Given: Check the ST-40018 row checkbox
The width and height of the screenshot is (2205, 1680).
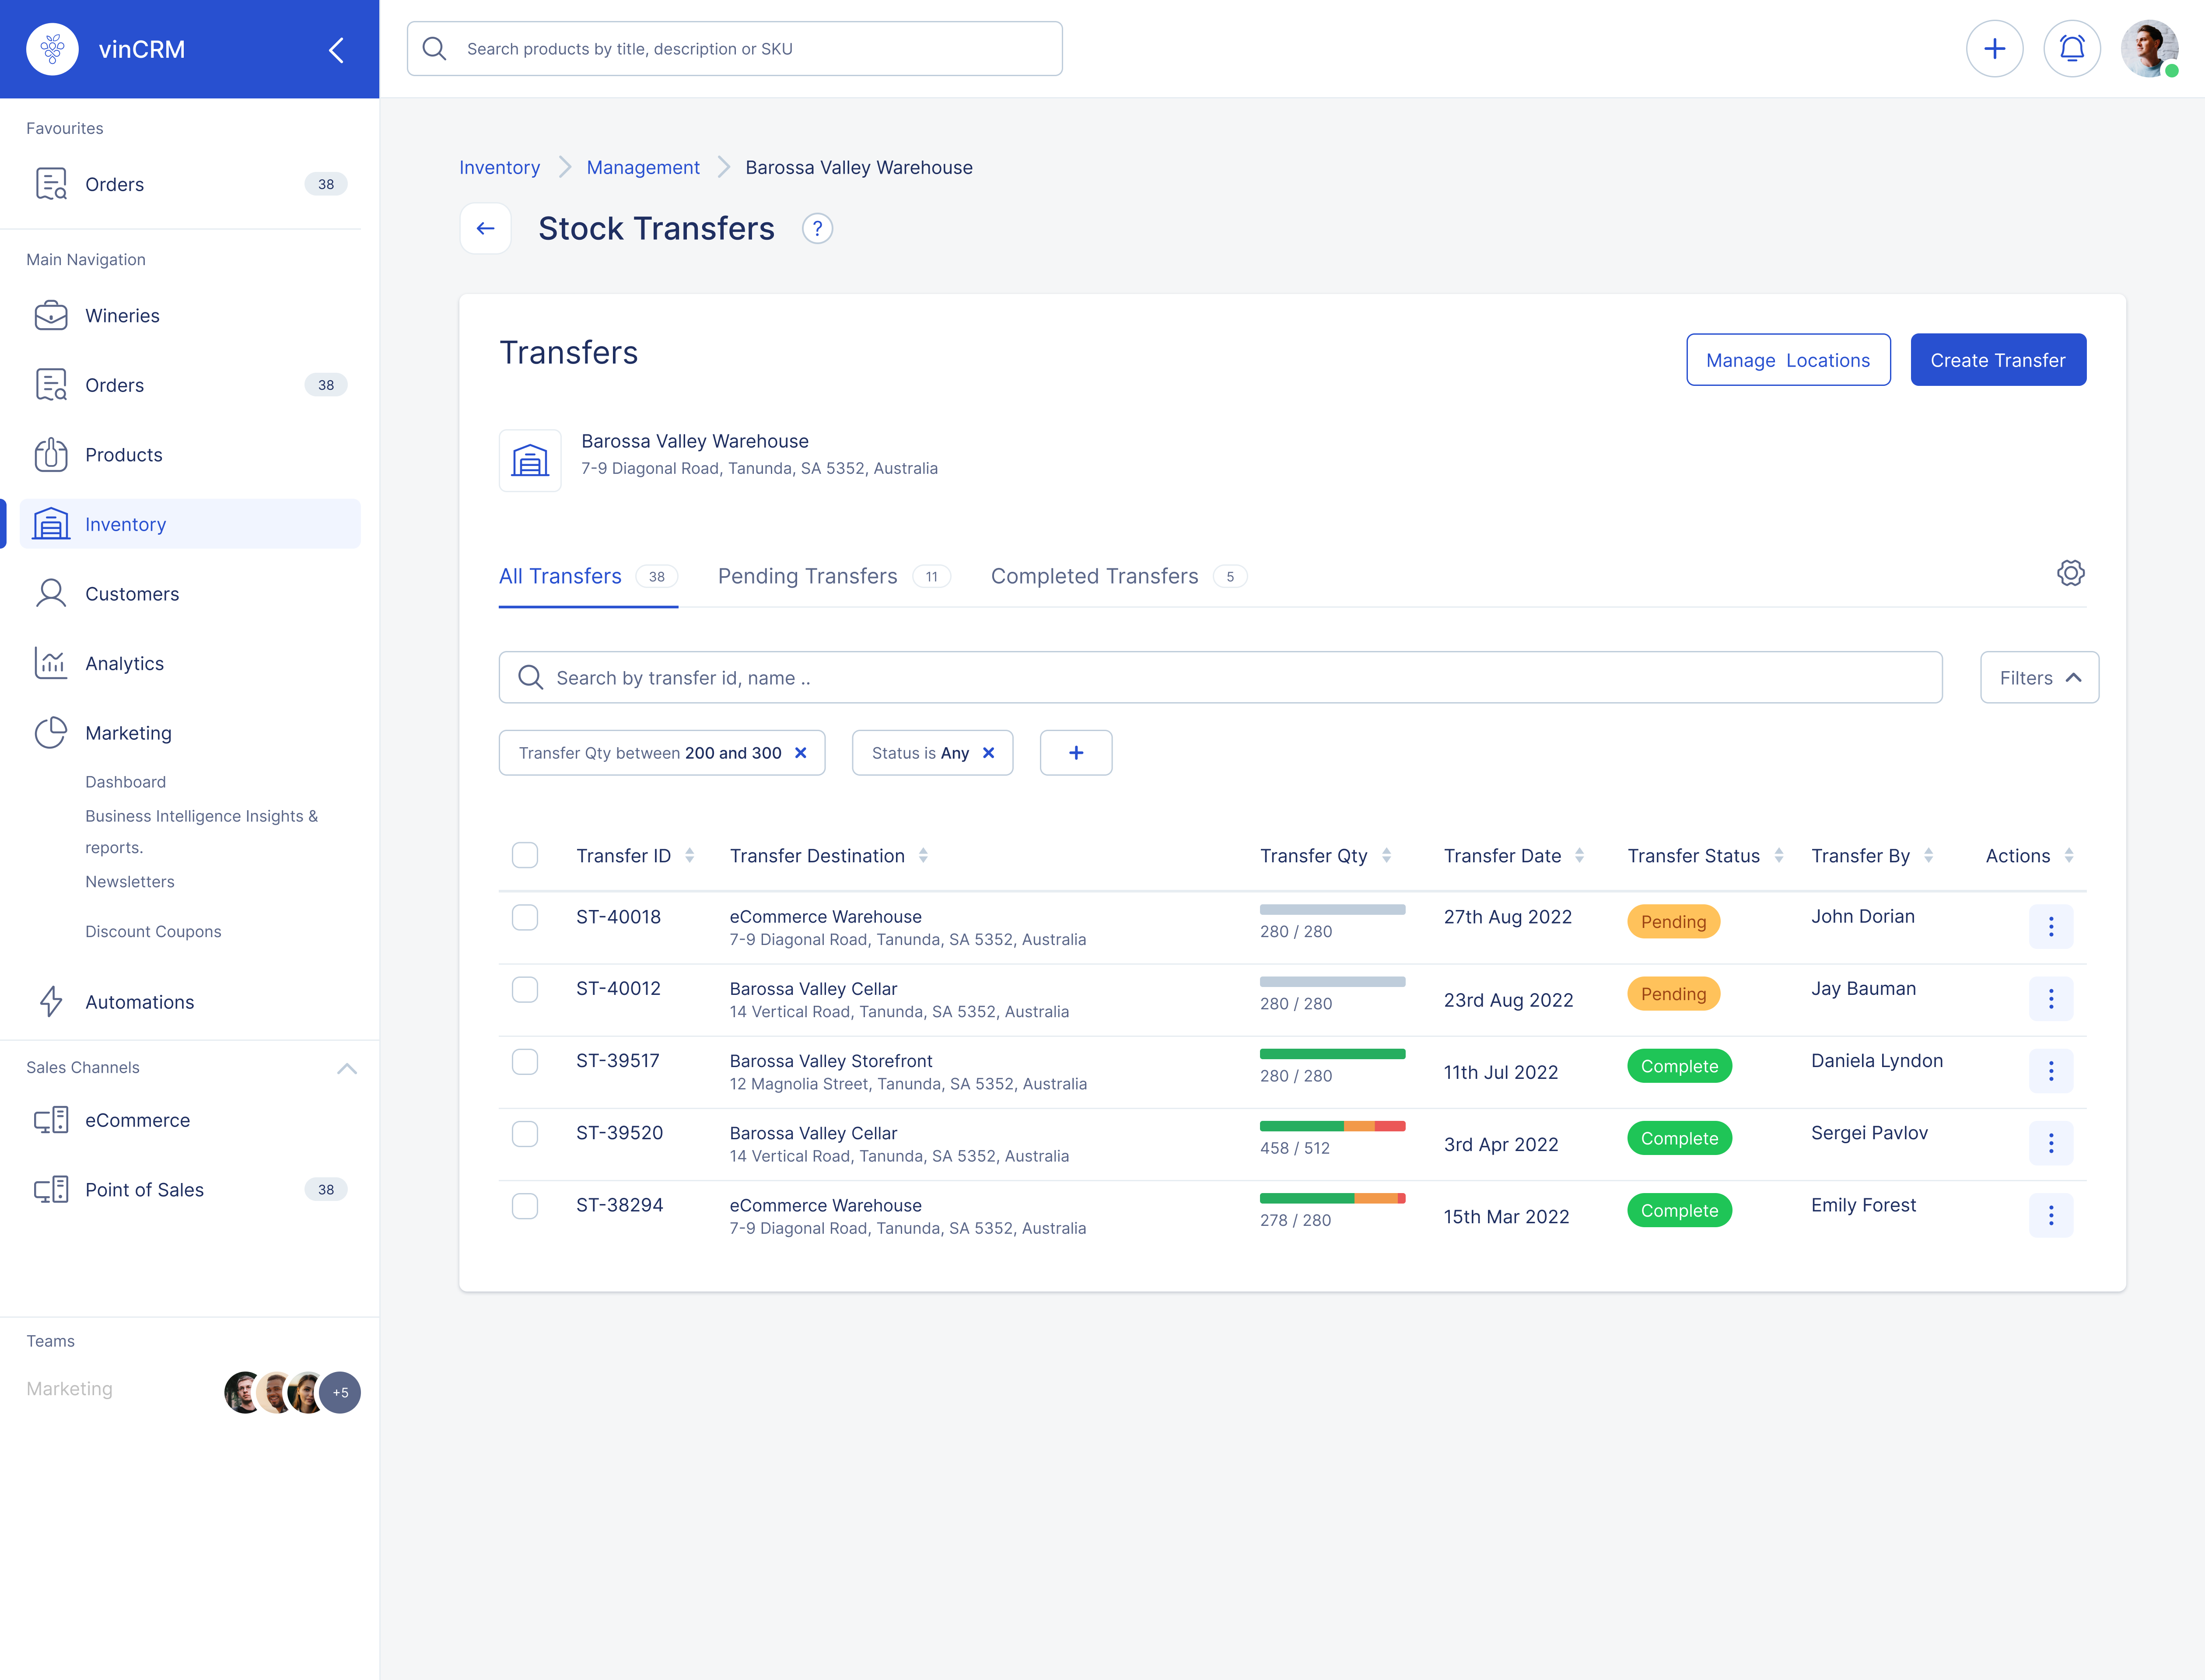Looking at the screenshot, I should click(x=525, y=918).
